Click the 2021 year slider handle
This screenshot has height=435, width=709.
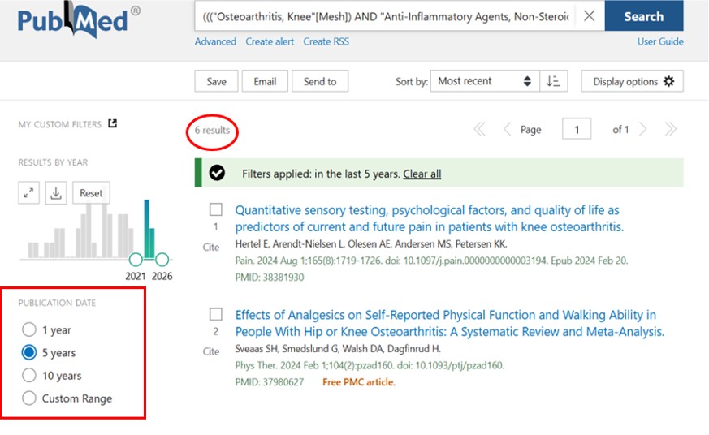136,260
